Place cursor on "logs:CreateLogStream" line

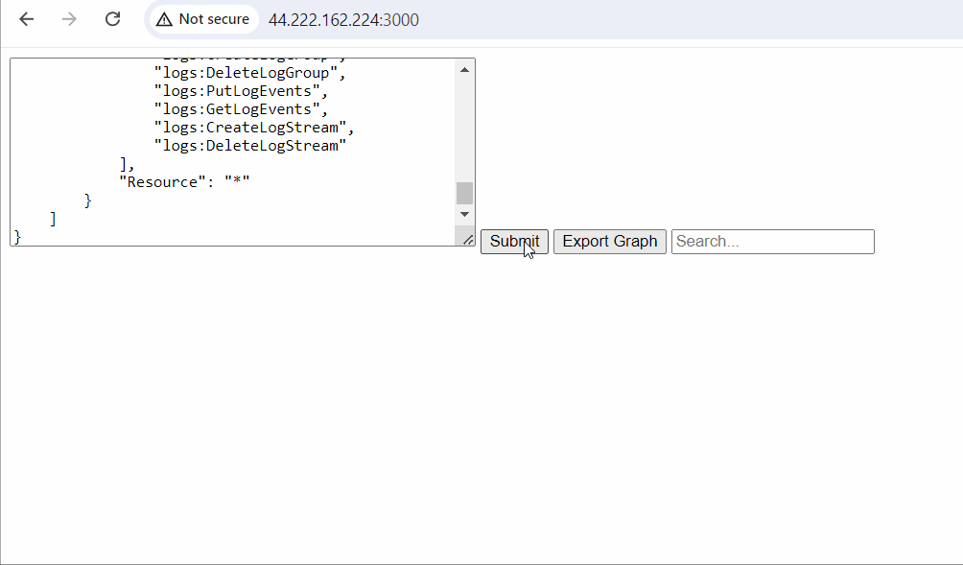pyautogui.click(x=254, y=128)
